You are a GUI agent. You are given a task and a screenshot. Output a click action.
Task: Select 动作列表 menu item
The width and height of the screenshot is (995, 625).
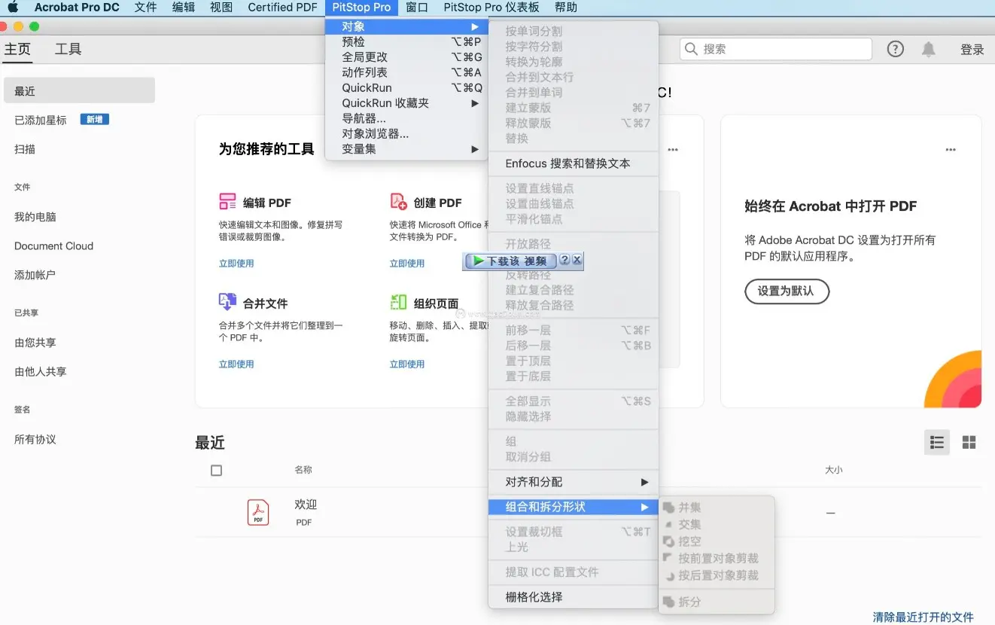pos(407,72)
